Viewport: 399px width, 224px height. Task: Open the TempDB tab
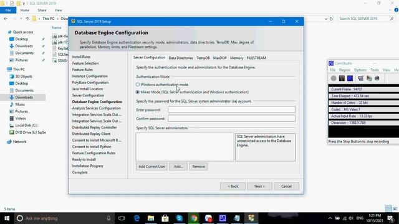203,58
